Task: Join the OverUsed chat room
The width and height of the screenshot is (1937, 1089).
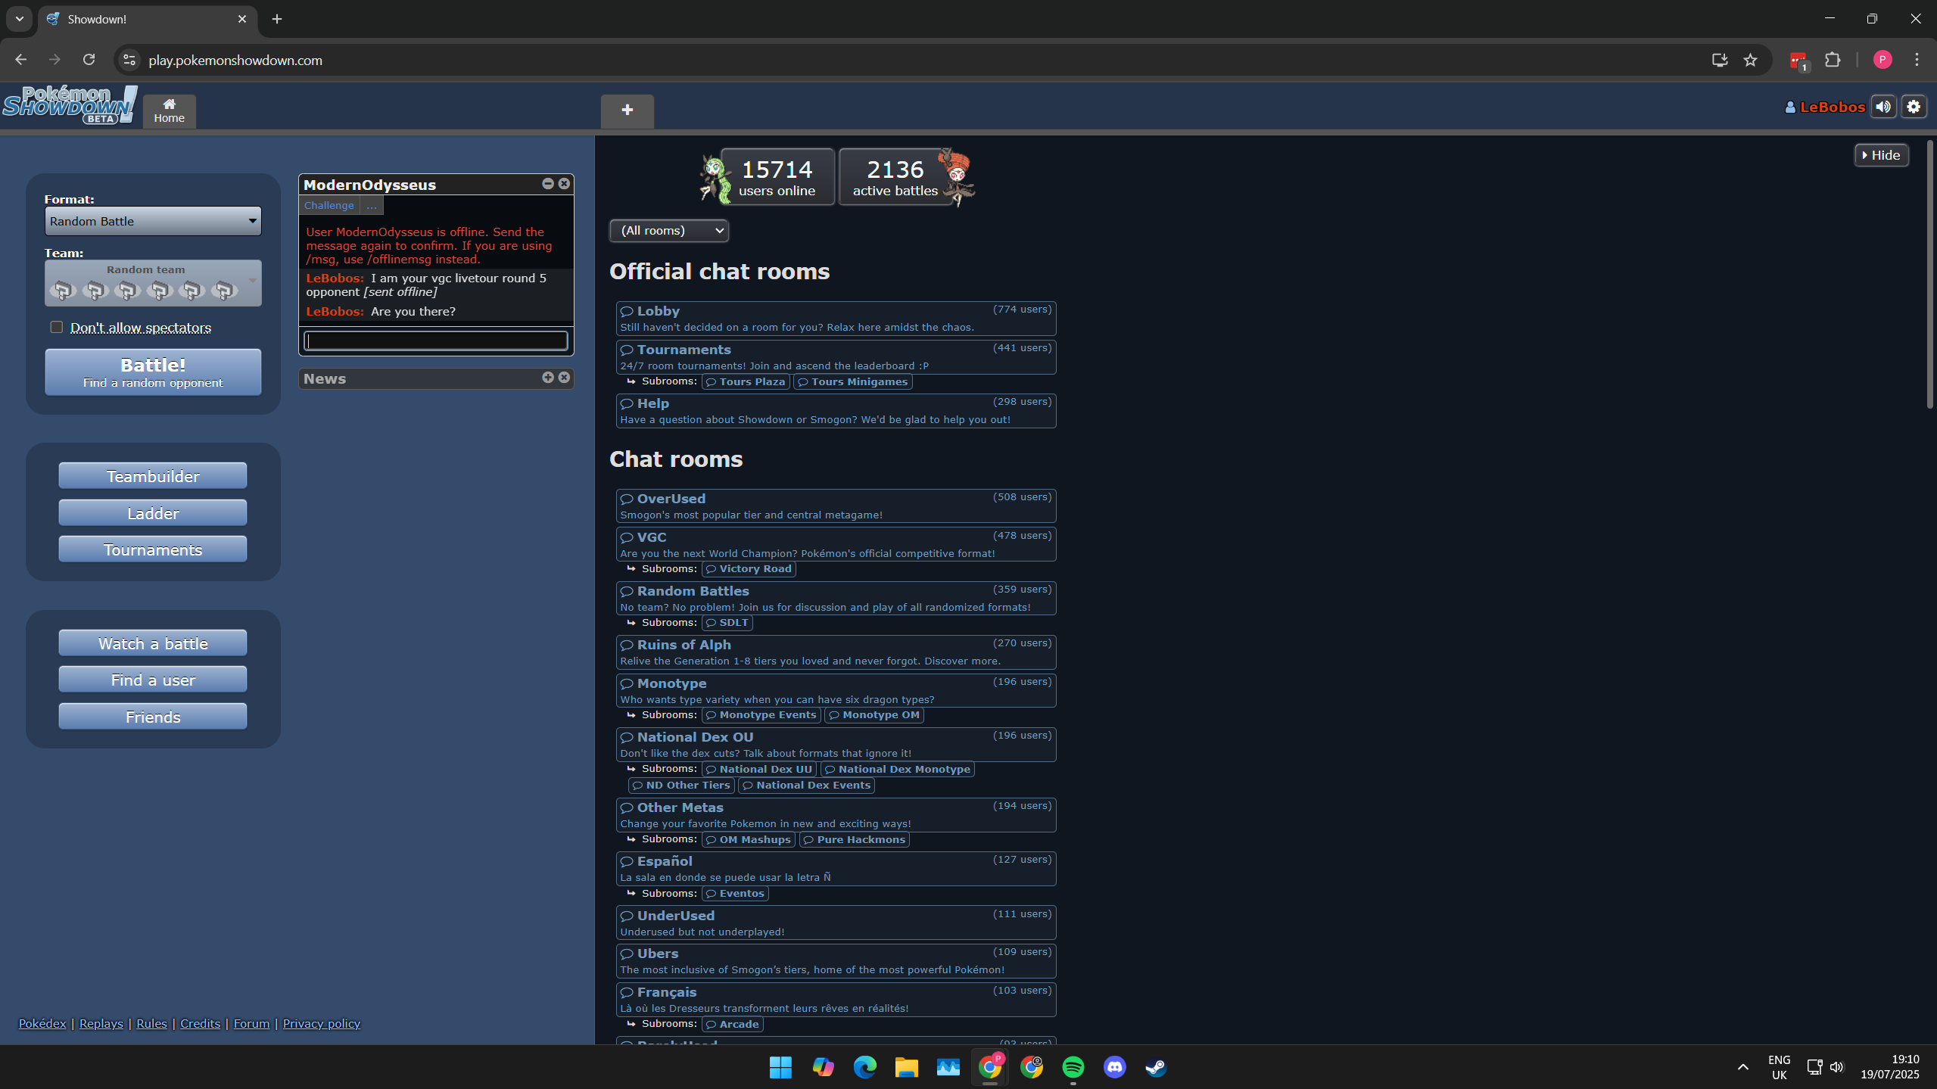Action: pyautogui.click(x=836, y=506)
